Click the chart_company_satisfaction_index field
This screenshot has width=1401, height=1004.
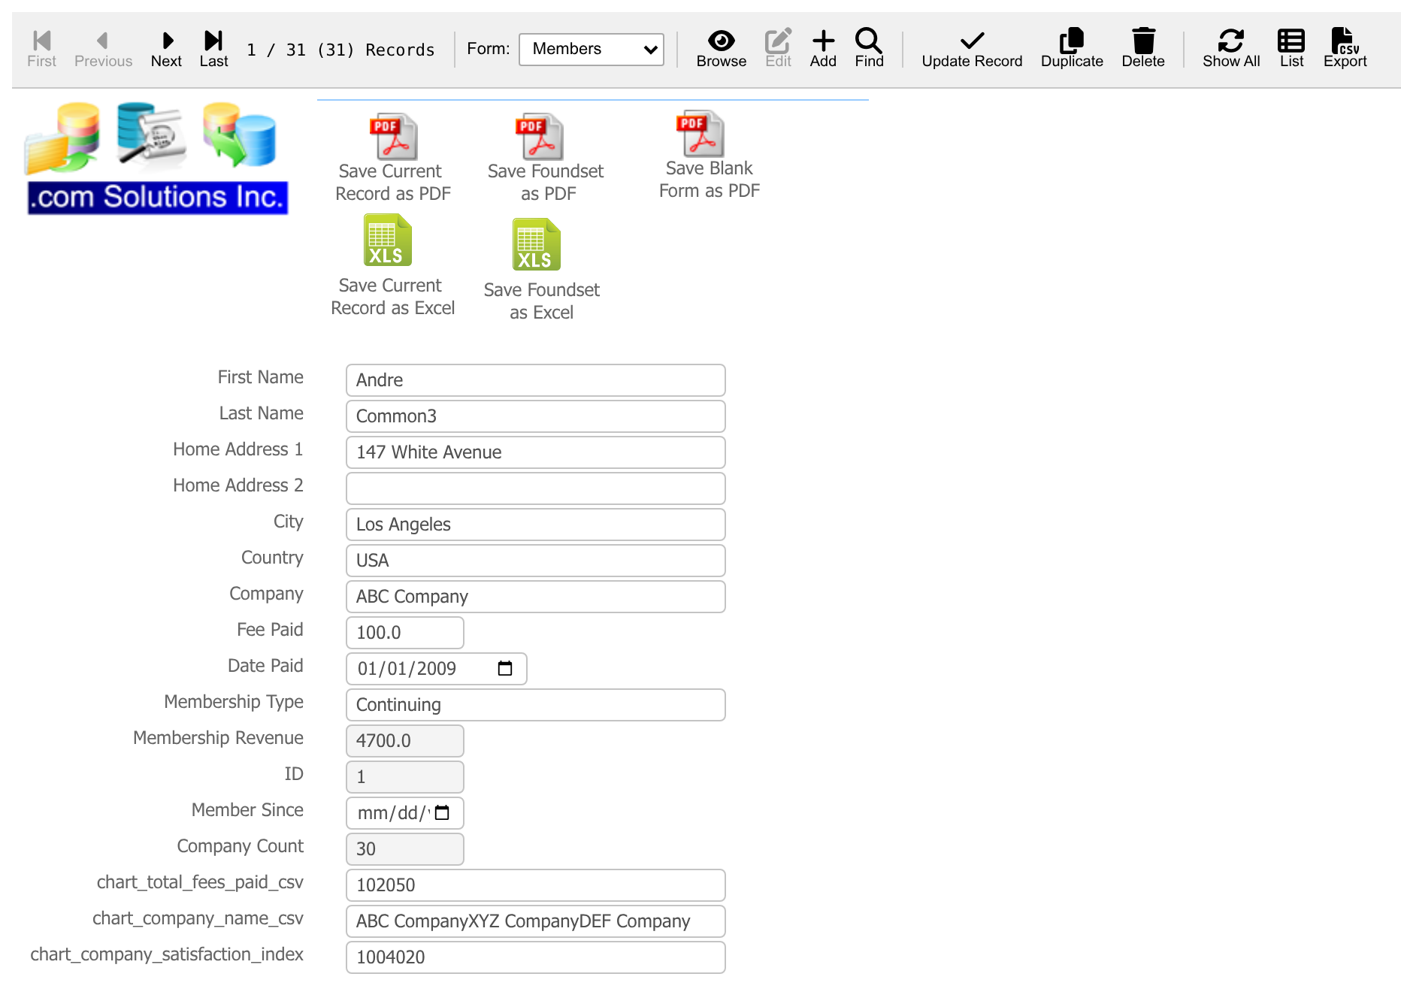pyautogui.click(x=535, y=957)
